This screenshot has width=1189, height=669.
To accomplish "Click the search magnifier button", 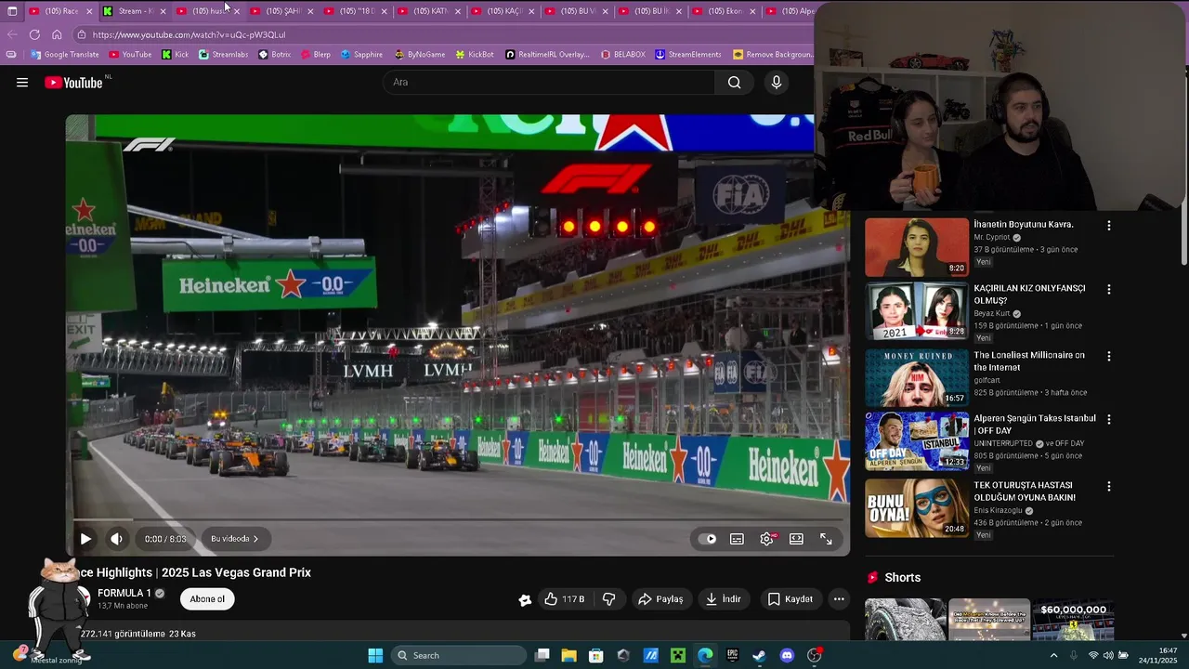I will (734, 83).
